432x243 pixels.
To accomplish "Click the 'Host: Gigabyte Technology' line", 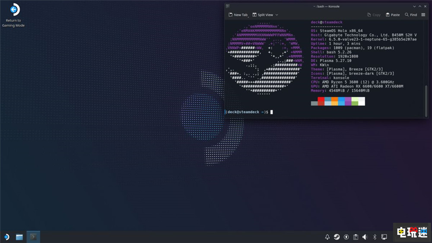I will pyautogui.click(x=364, y=35).
